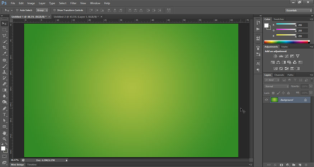Select the Eraser tool

pyautogui.click(x=4, y=84)
